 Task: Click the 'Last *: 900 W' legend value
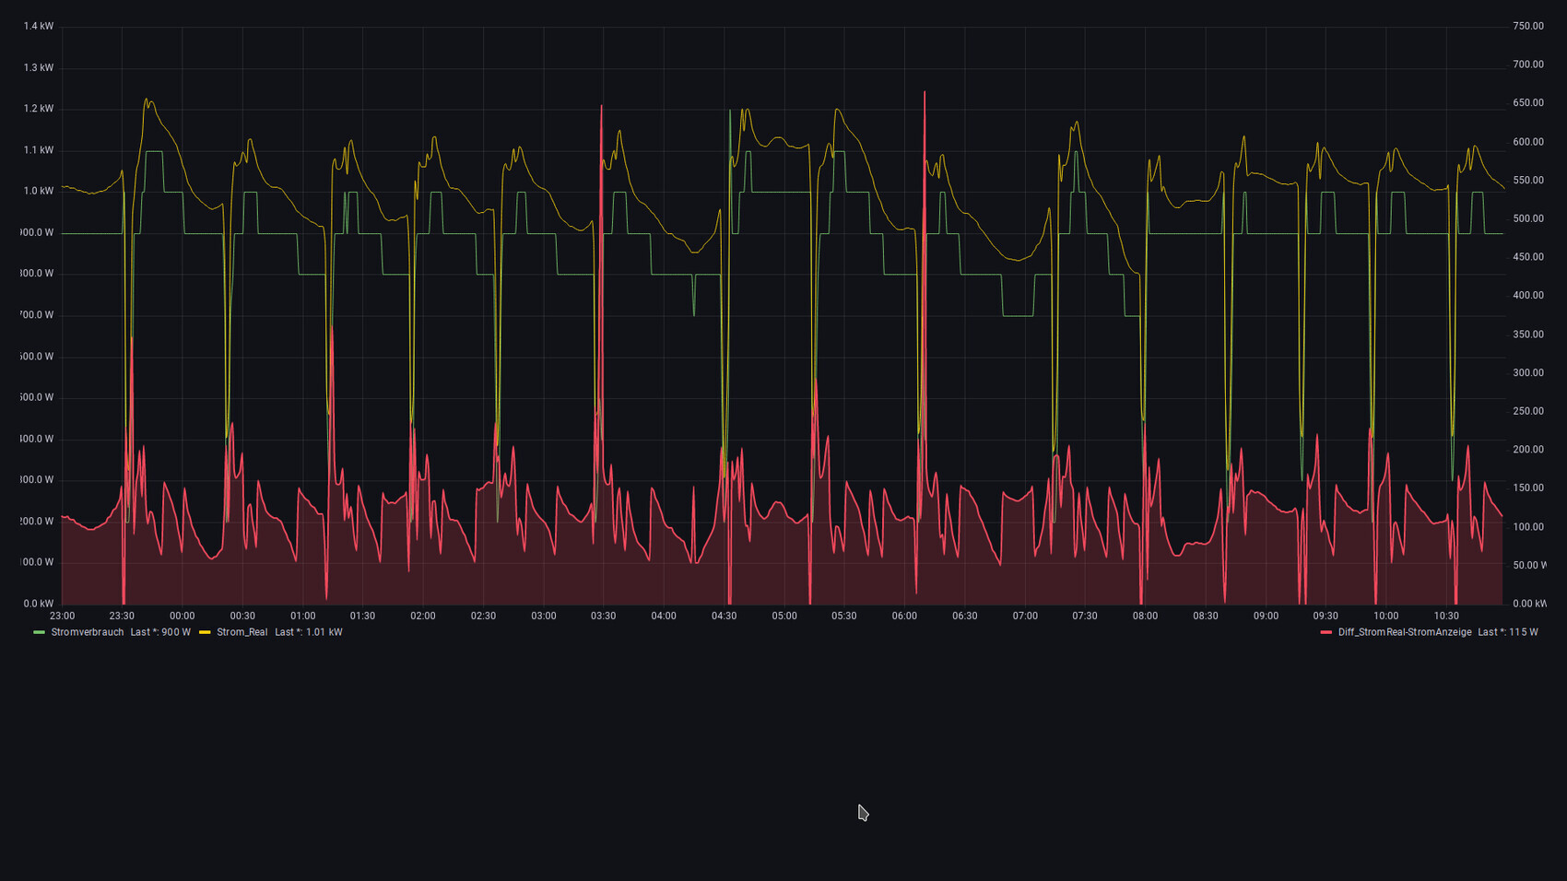point(160,632)
